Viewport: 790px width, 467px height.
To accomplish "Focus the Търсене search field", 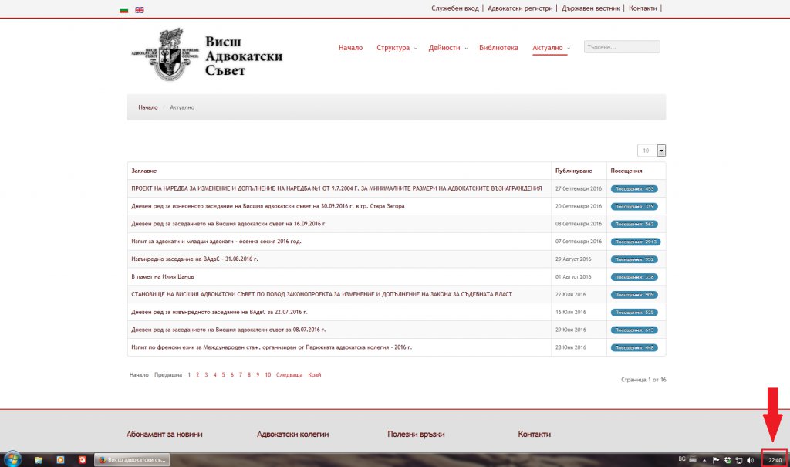I will [622, 47].
